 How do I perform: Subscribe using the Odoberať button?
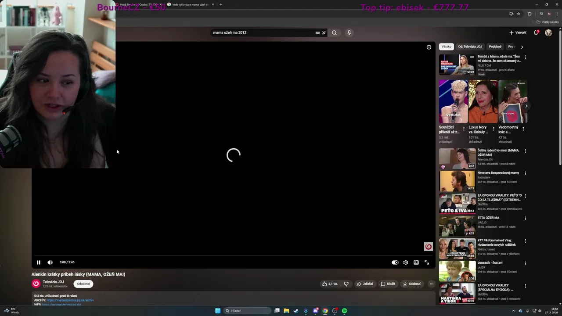(x=83, y=284)
